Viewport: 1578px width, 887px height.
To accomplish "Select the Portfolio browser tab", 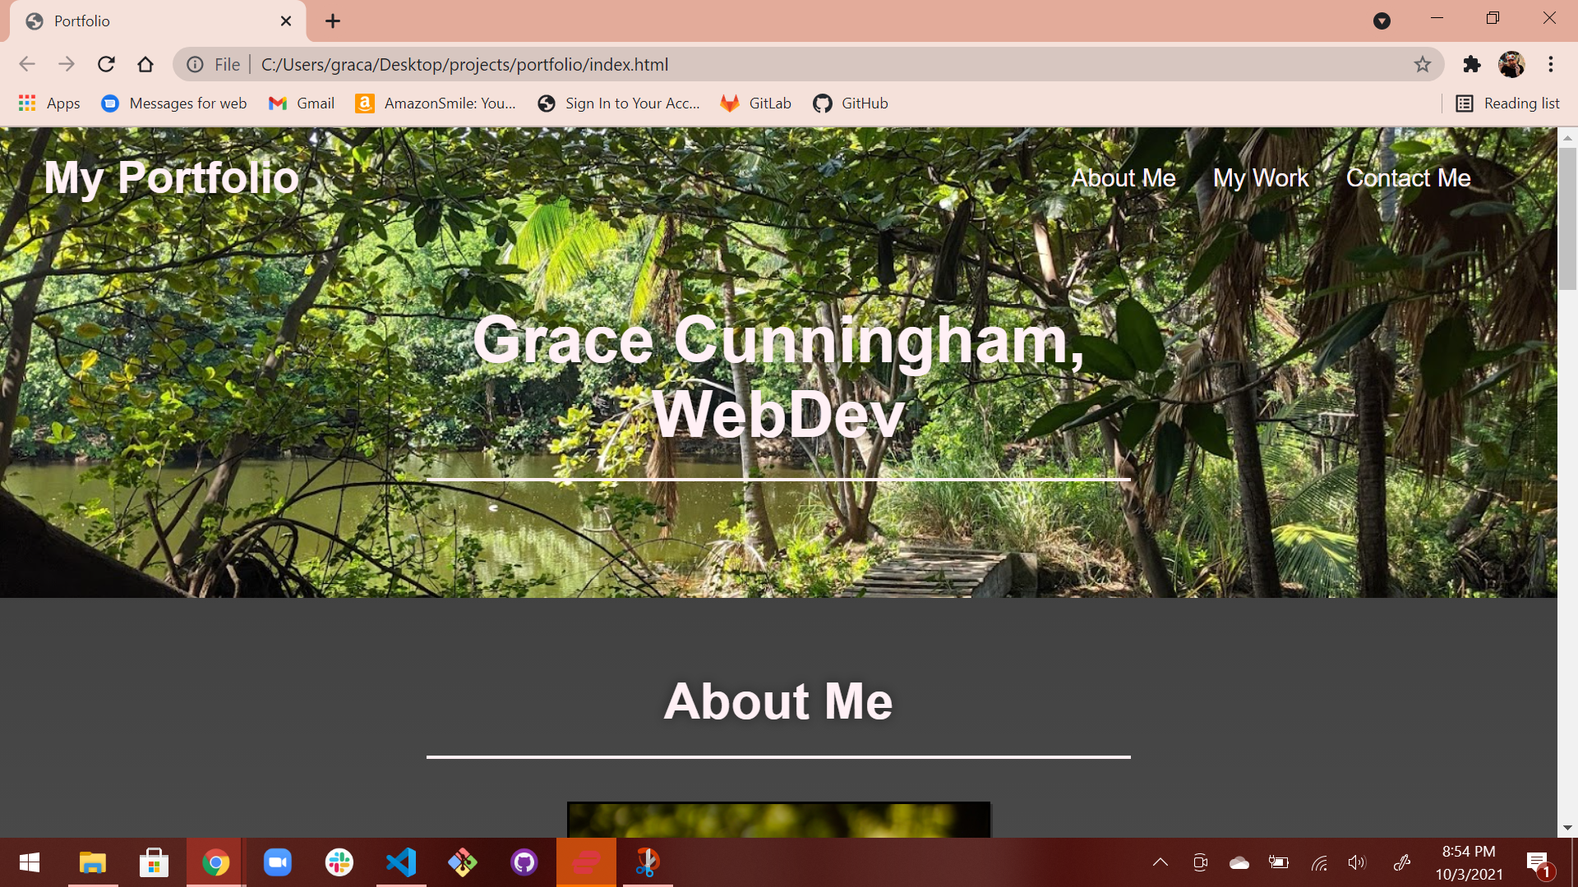I will point(156,21).
